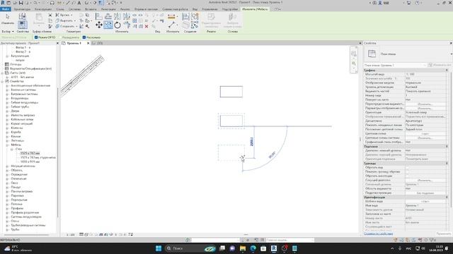
Task: Toggle the 'Обрезать аннотации' checkbox
Action: (x=408, y=176)
